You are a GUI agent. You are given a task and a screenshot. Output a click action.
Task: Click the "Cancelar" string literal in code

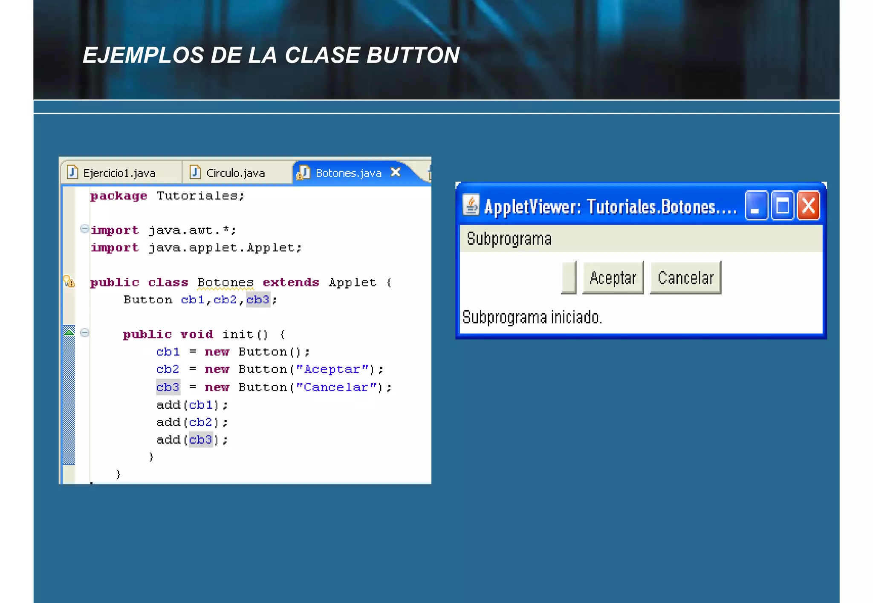[336, 387]
